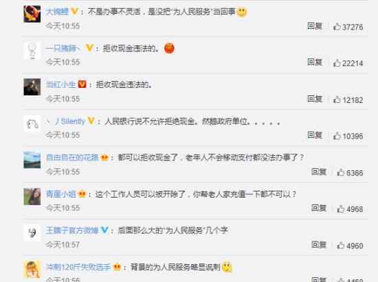Reply to 自由自在的花路's comment
This screenshot has width=378, height=282.
tap(319, 172)
